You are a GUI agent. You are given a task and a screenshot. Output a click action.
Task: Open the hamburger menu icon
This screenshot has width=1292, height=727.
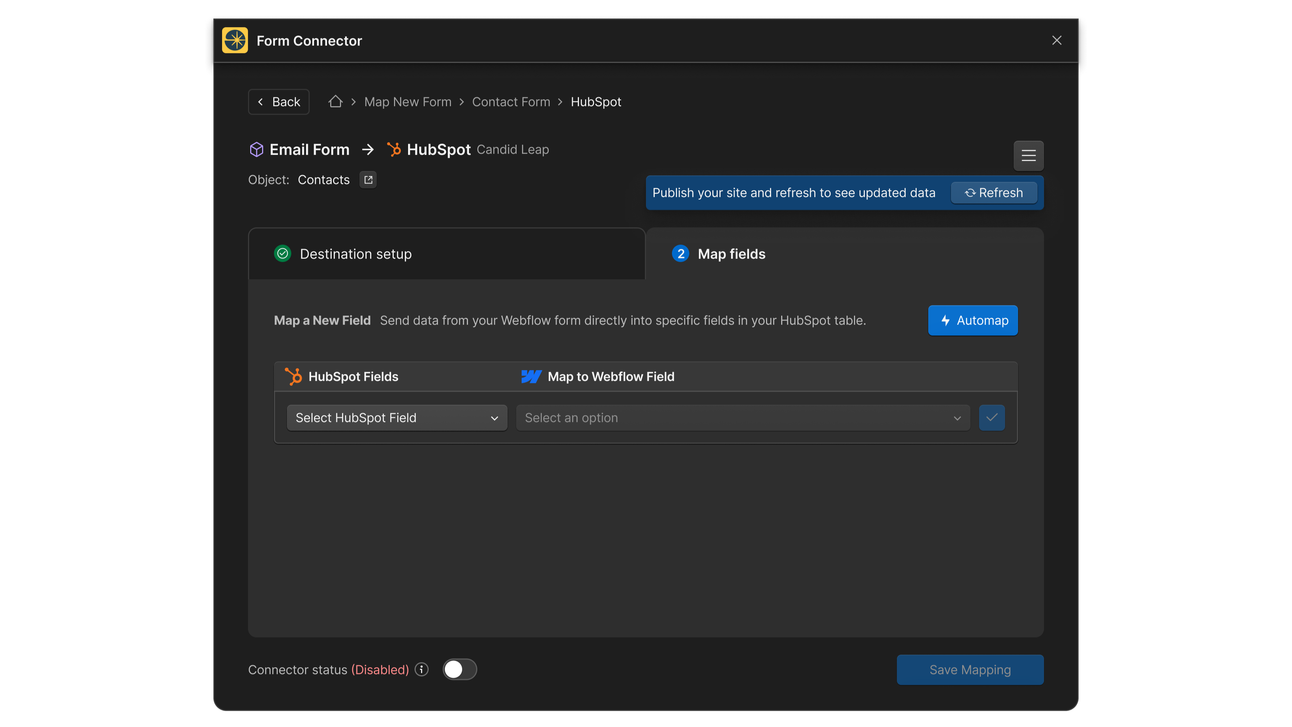click(1028, 155)
